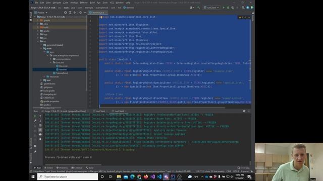Click Clear All trash icon in console
The height and width of the screenshot is (181, 323).
click(40, 139)
